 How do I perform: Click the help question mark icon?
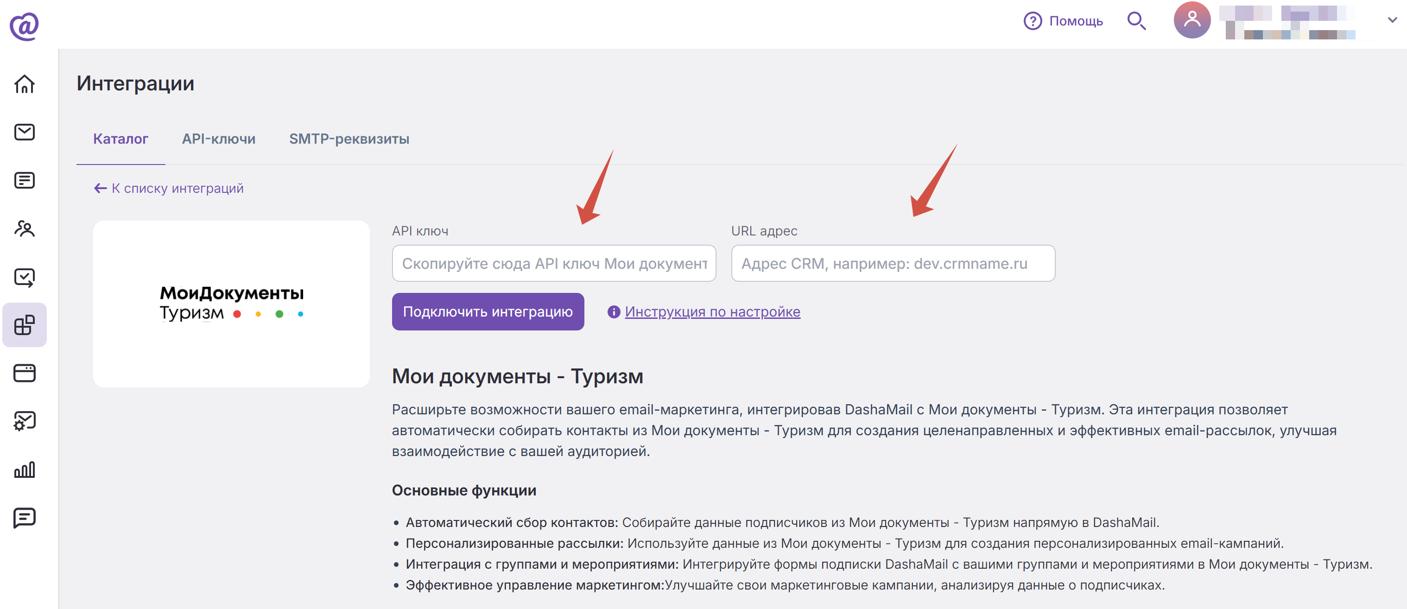pos(1033,21)
